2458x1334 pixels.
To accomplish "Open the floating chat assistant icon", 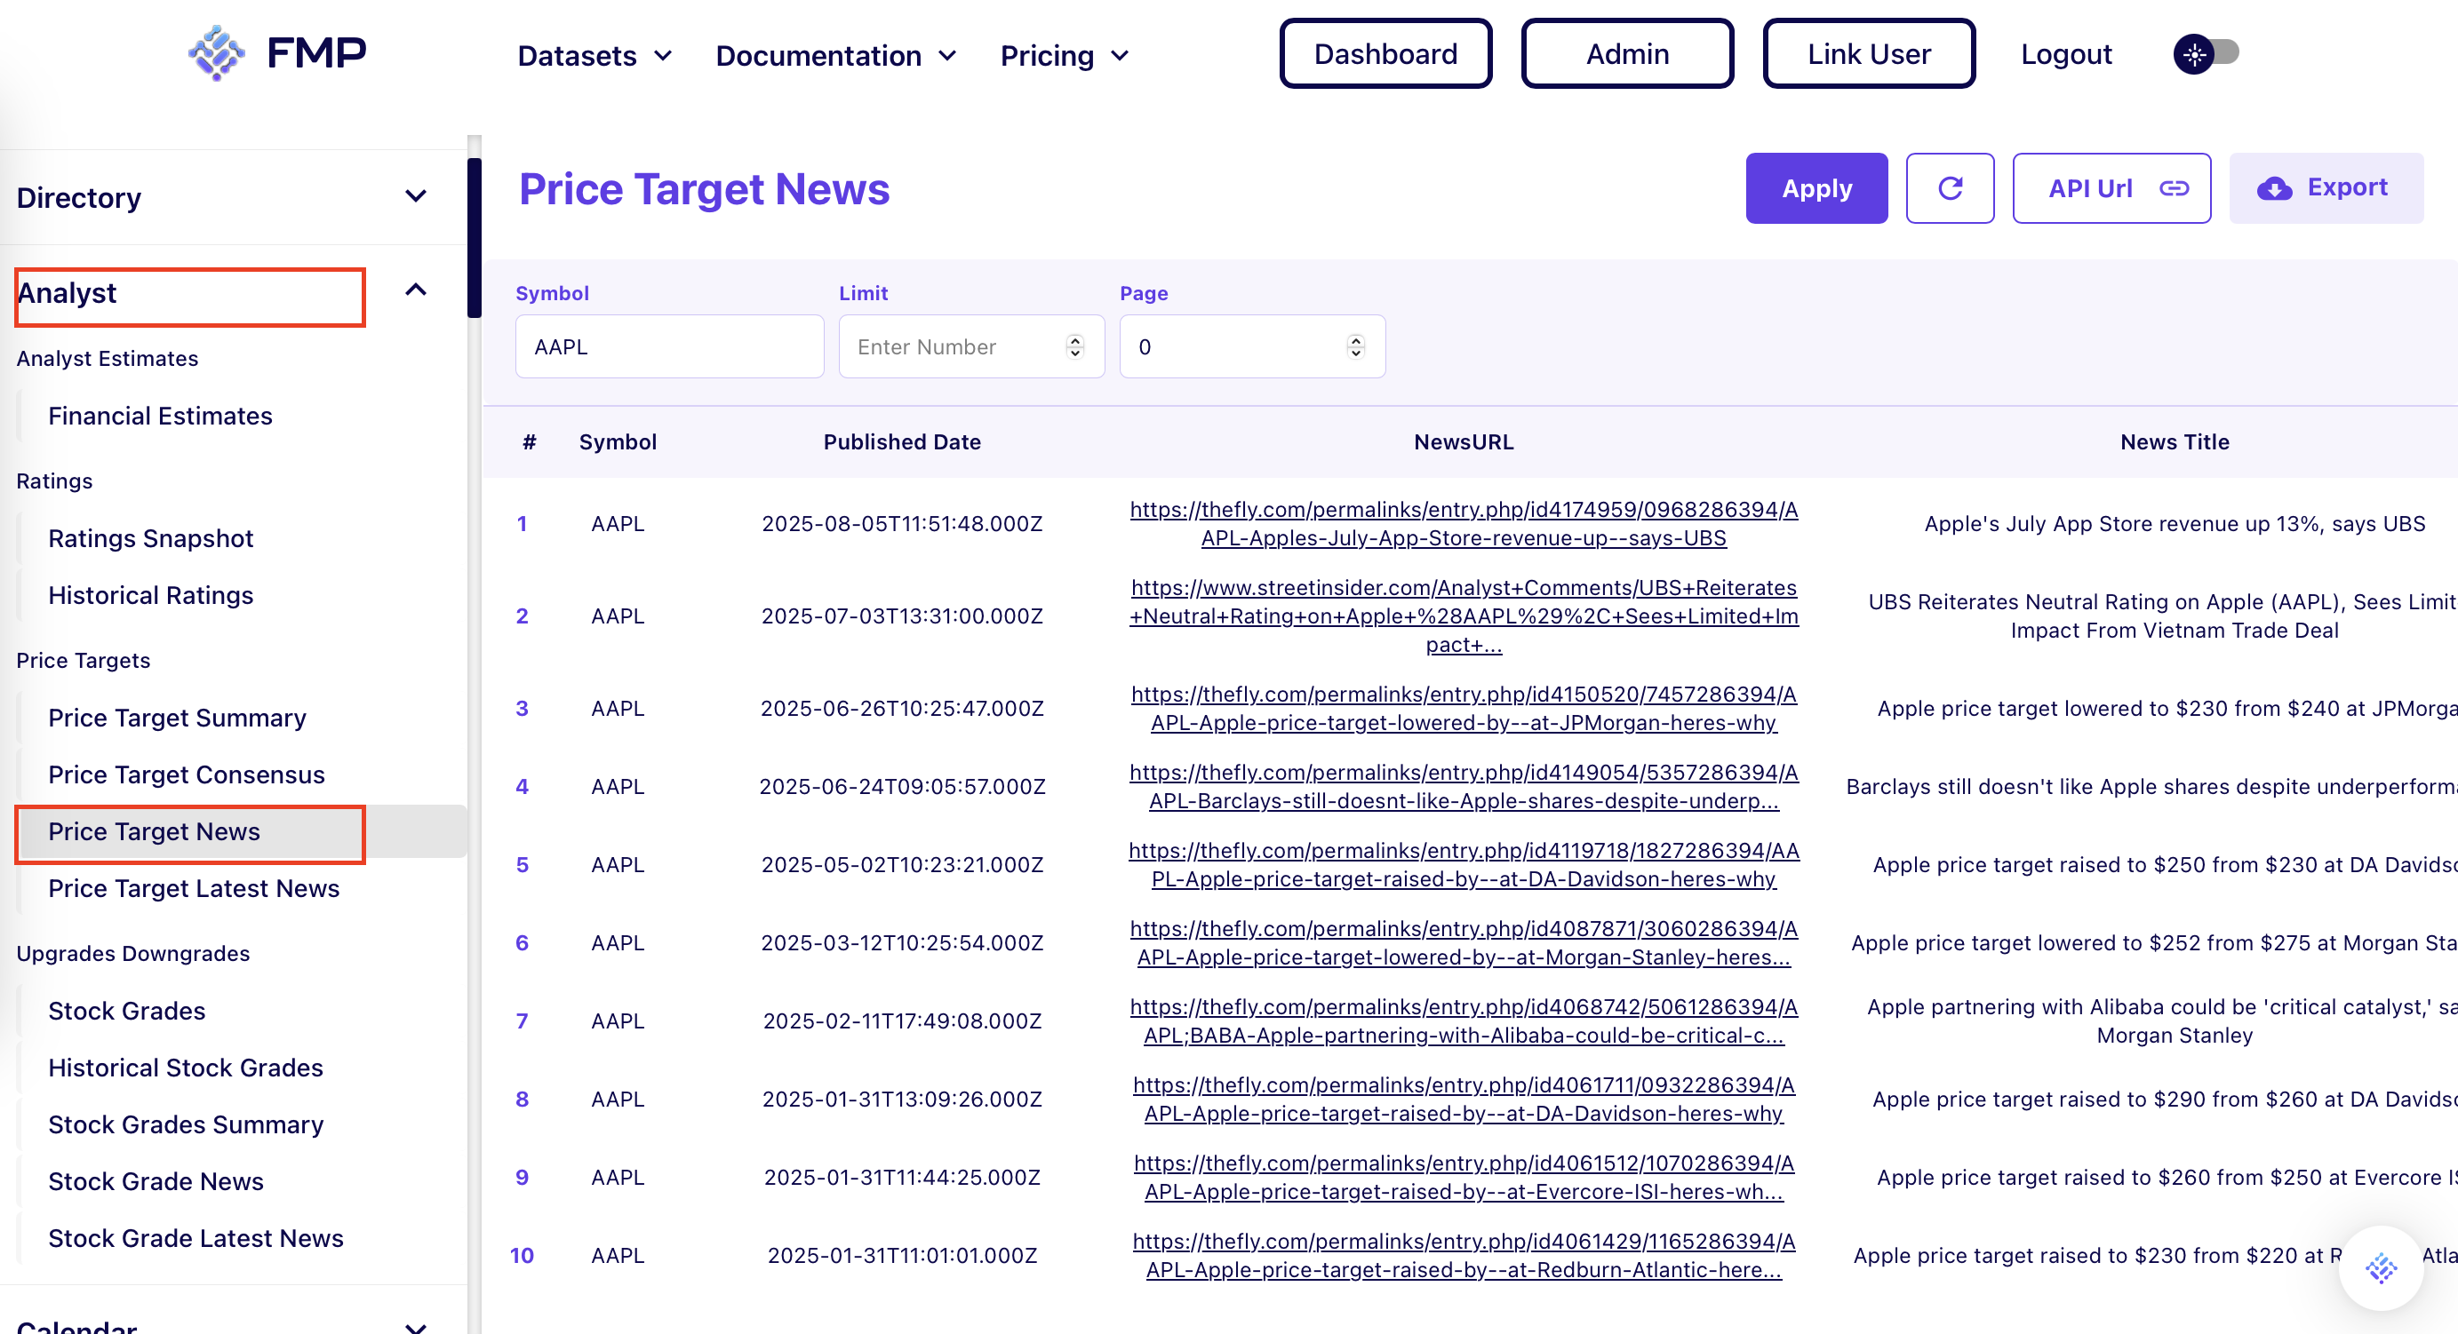I will pos(2380,1267).
